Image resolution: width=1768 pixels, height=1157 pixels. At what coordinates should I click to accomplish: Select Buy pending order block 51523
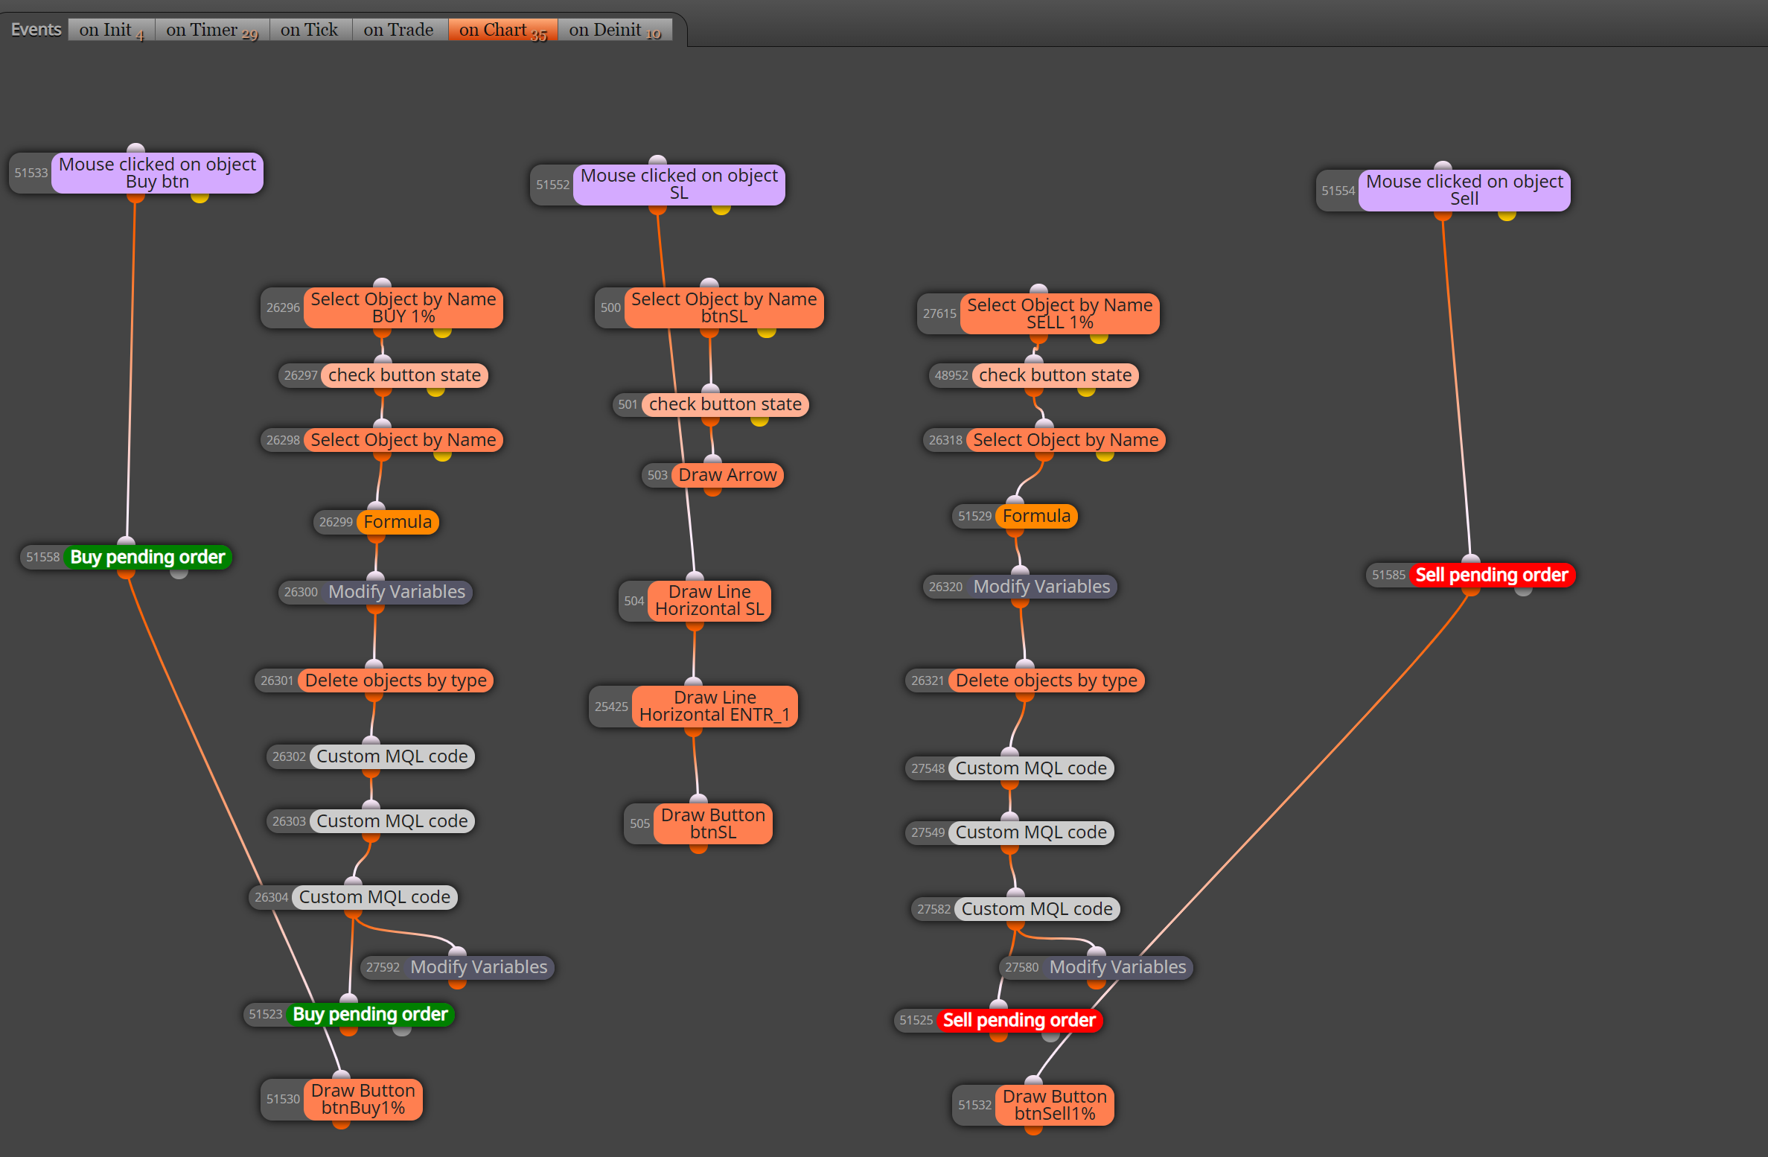(x=371, y=1014)
